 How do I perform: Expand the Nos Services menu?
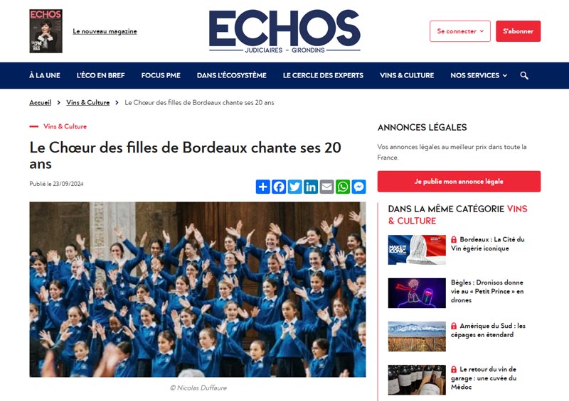point(478,75)
